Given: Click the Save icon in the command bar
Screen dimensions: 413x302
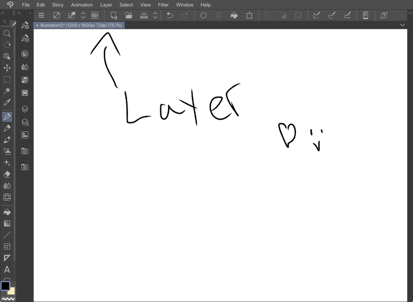Looking at the screenshot, I should pos(144,15).
